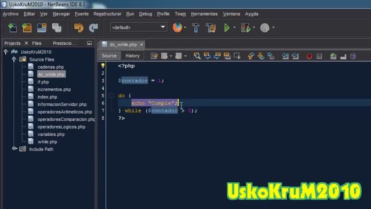
Task: Switch to History view button
Action: [x=132, y=56]
